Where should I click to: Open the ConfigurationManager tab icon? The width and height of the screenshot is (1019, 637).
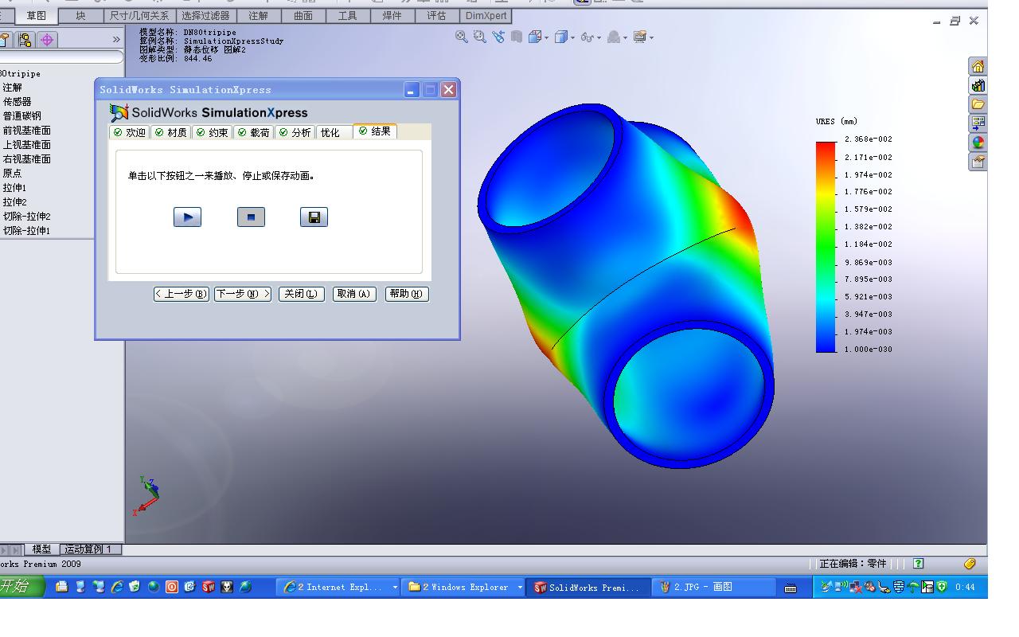[25, 39]
